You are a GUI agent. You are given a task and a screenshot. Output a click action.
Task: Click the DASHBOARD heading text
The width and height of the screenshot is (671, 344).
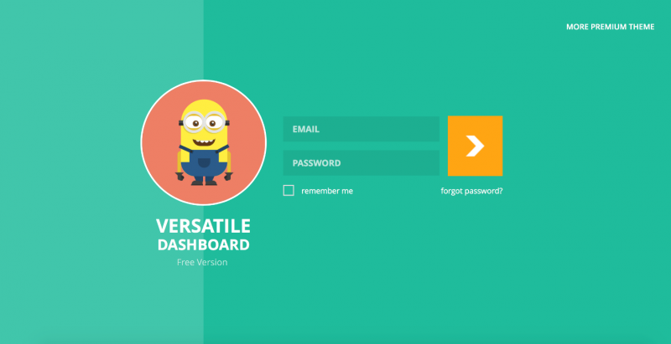203,245
